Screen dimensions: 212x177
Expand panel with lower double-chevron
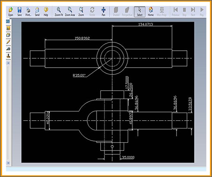pyautogui.click(x=8, y=163)
